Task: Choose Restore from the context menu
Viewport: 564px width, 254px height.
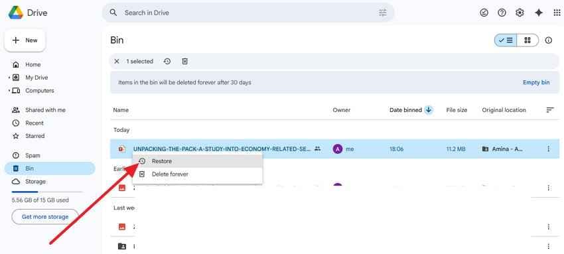Action: coord(197,161)
